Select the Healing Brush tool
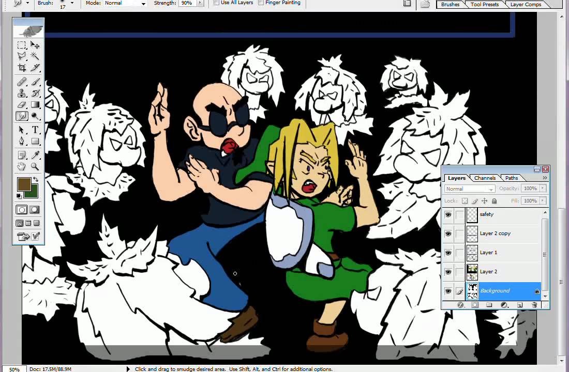 pyautogui.click(x=22, y=82)
